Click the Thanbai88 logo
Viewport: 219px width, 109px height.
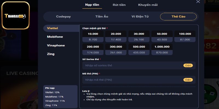[16, 16]
